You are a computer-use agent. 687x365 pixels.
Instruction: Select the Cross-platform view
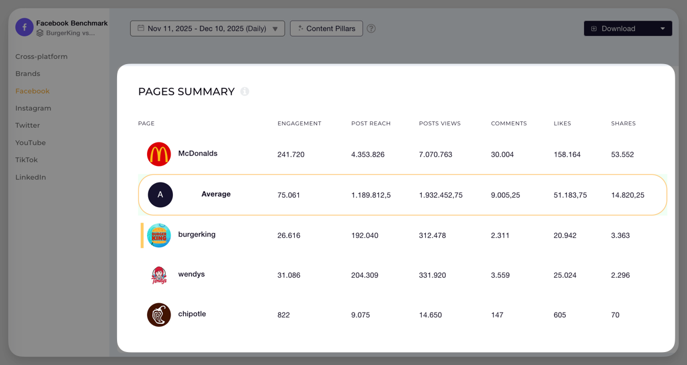(41, 56)
